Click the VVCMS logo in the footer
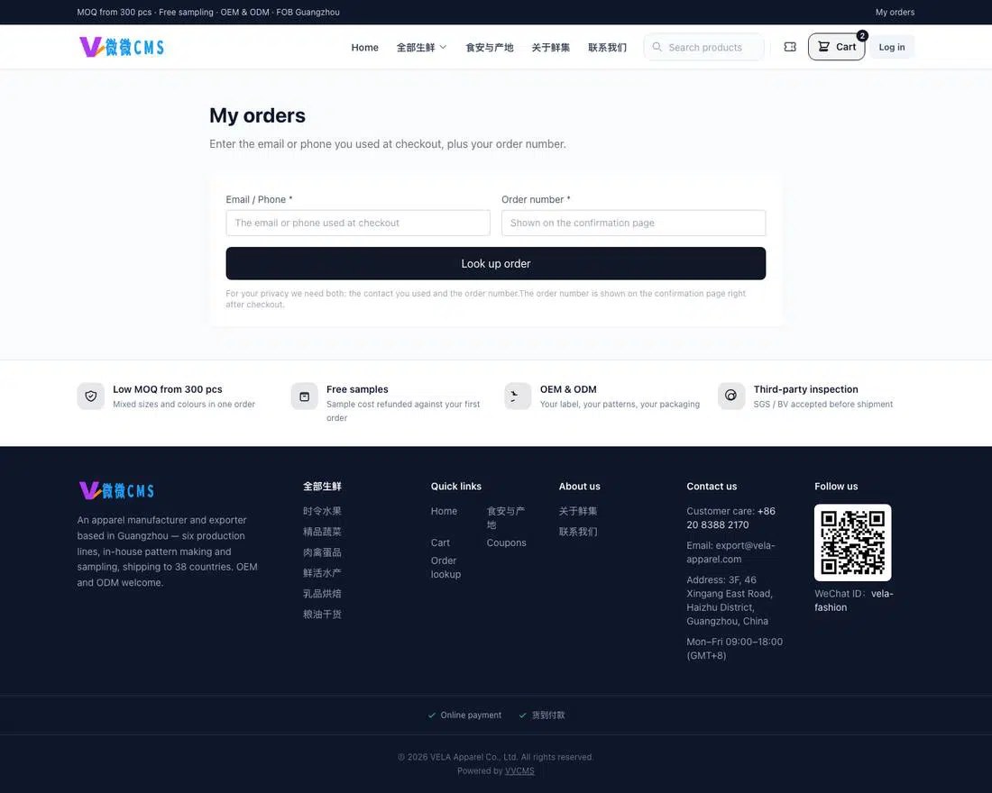The height and width of the screenshot is (793, 992). point(117,490)
